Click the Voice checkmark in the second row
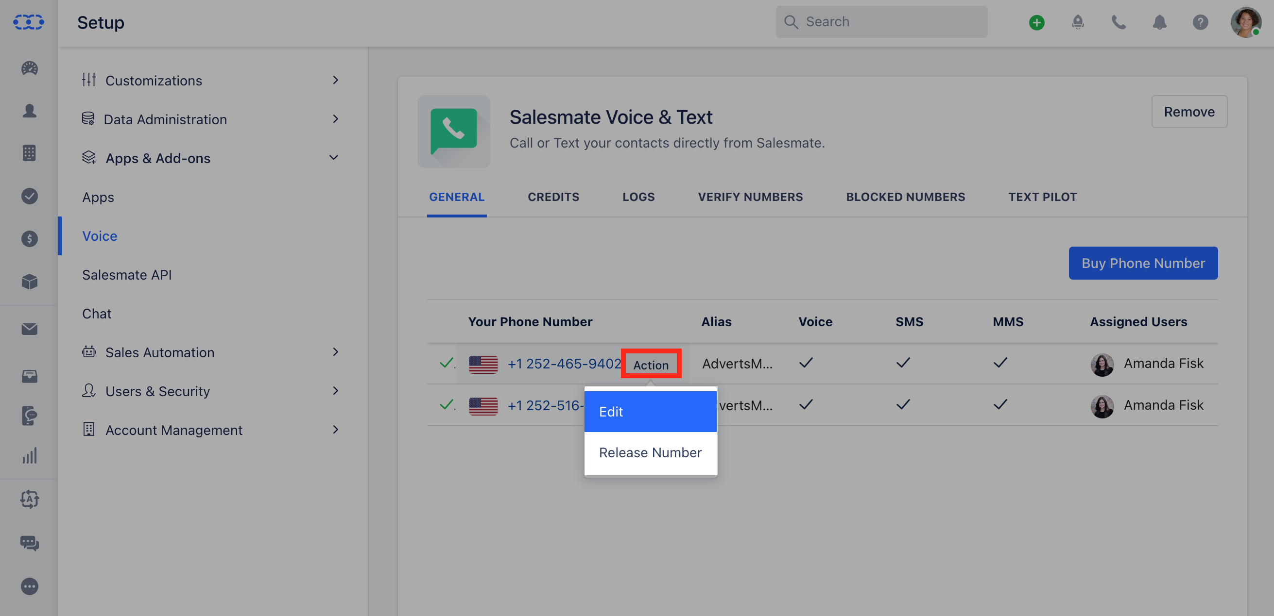The height and width of the screenshot is (616, 1274). pyautogui.click(x=806, y=405)
